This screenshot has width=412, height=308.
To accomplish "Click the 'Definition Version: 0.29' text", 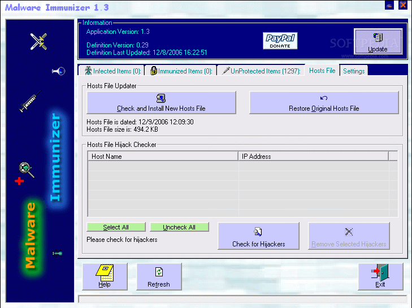I will [118, 45].
